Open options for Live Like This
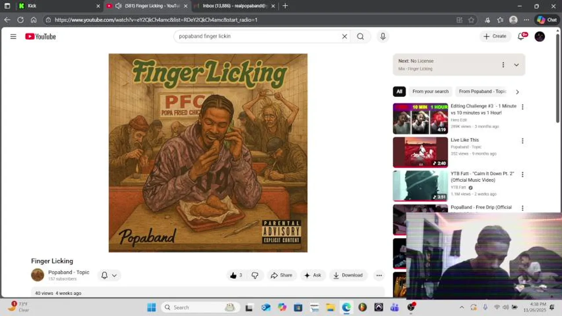 (x=522, y=141)
